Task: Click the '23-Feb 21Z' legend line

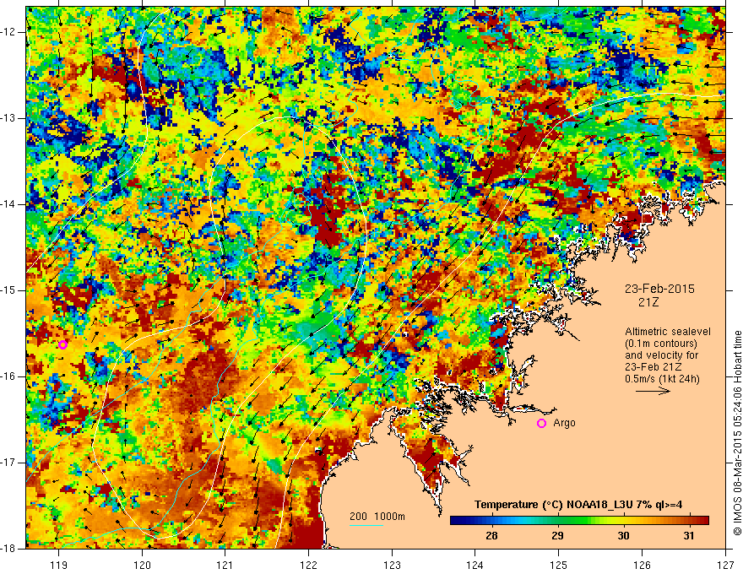Action: [655, 367]
